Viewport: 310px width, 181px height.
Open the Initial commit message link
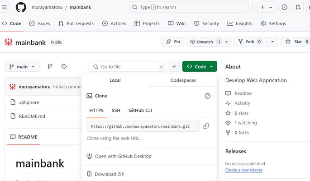coord(67,87)
